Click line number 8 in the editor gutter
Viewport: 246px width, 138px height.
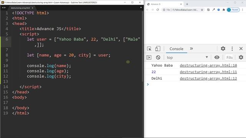click(7, 55)
